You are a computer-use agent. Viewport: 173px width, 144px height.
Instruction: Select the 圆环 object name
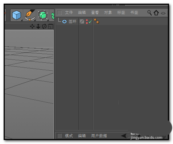coord(73,22)
